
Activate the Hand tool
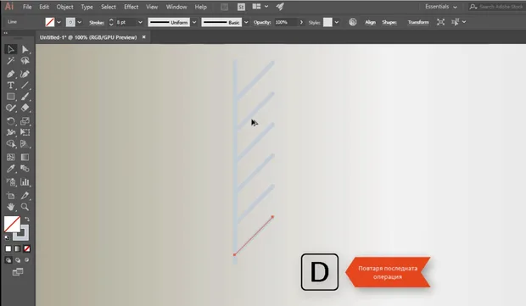[11, 207]
